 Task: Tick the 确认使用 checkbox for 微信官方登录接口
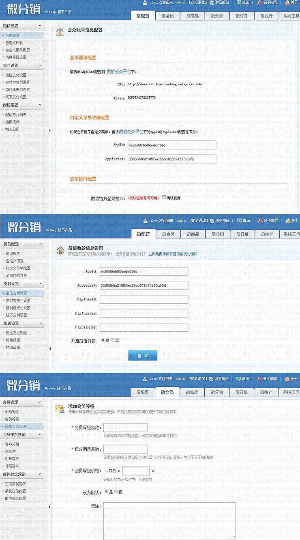[x=164, y=198]
